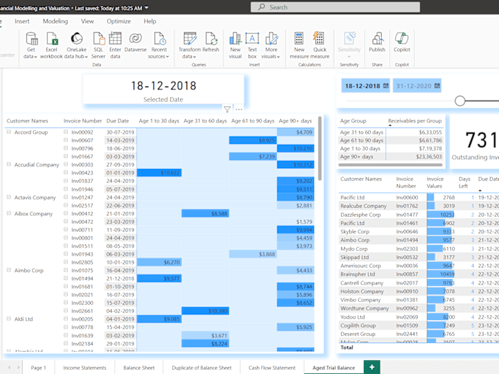Open file title saved-status dropdown arrow
This screenshot has height=374, width=499.
tap(147, 8)
